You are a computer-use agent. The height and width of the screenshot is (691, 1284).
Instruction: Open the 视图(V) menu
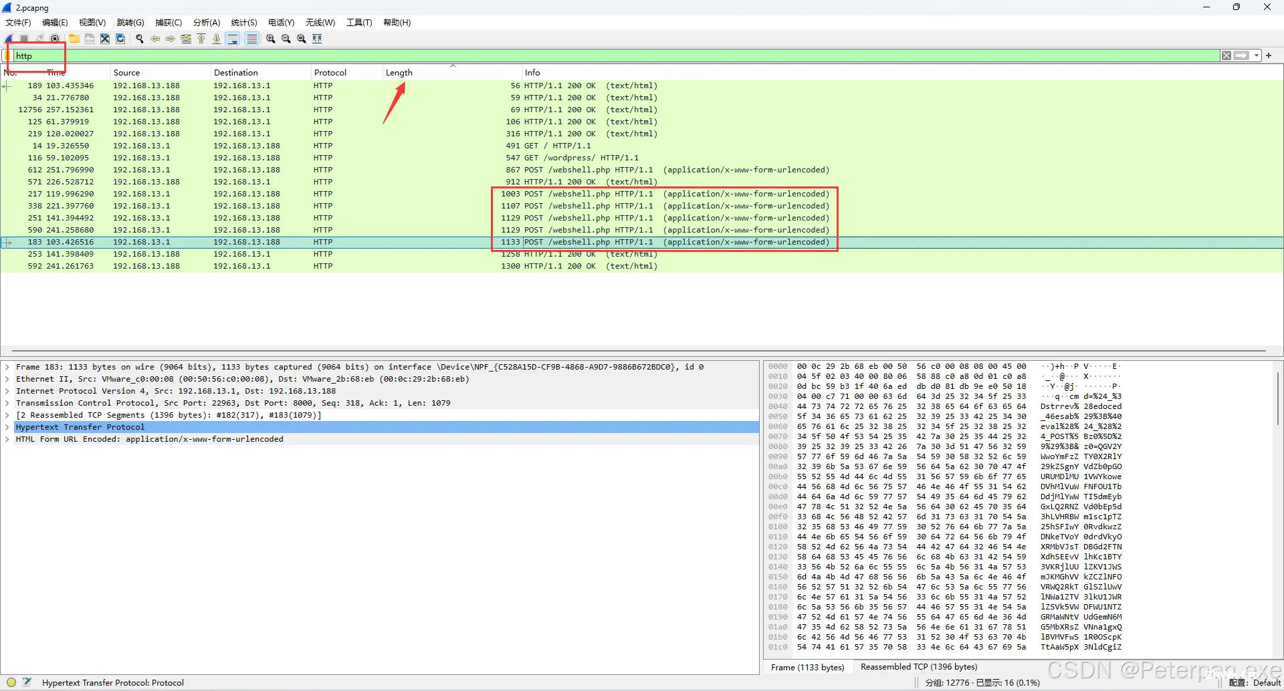coord(92,23)
